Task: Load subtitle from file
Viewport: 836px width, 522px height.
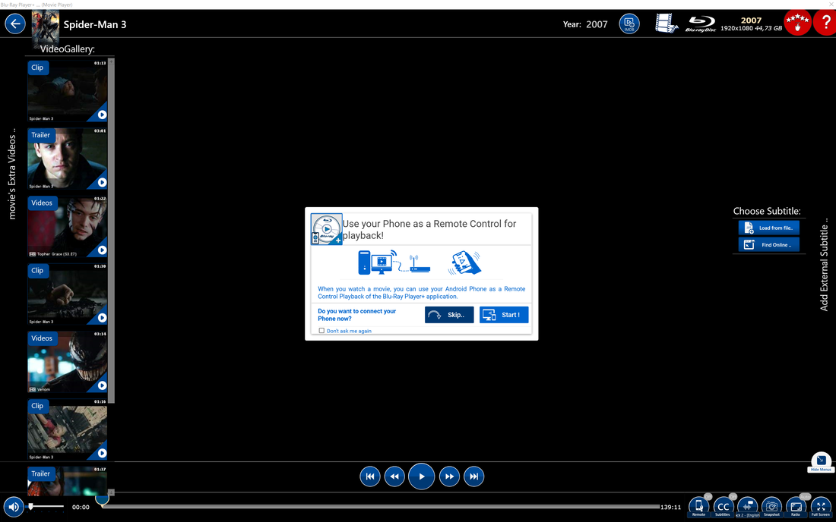Action: click(769, 228)
